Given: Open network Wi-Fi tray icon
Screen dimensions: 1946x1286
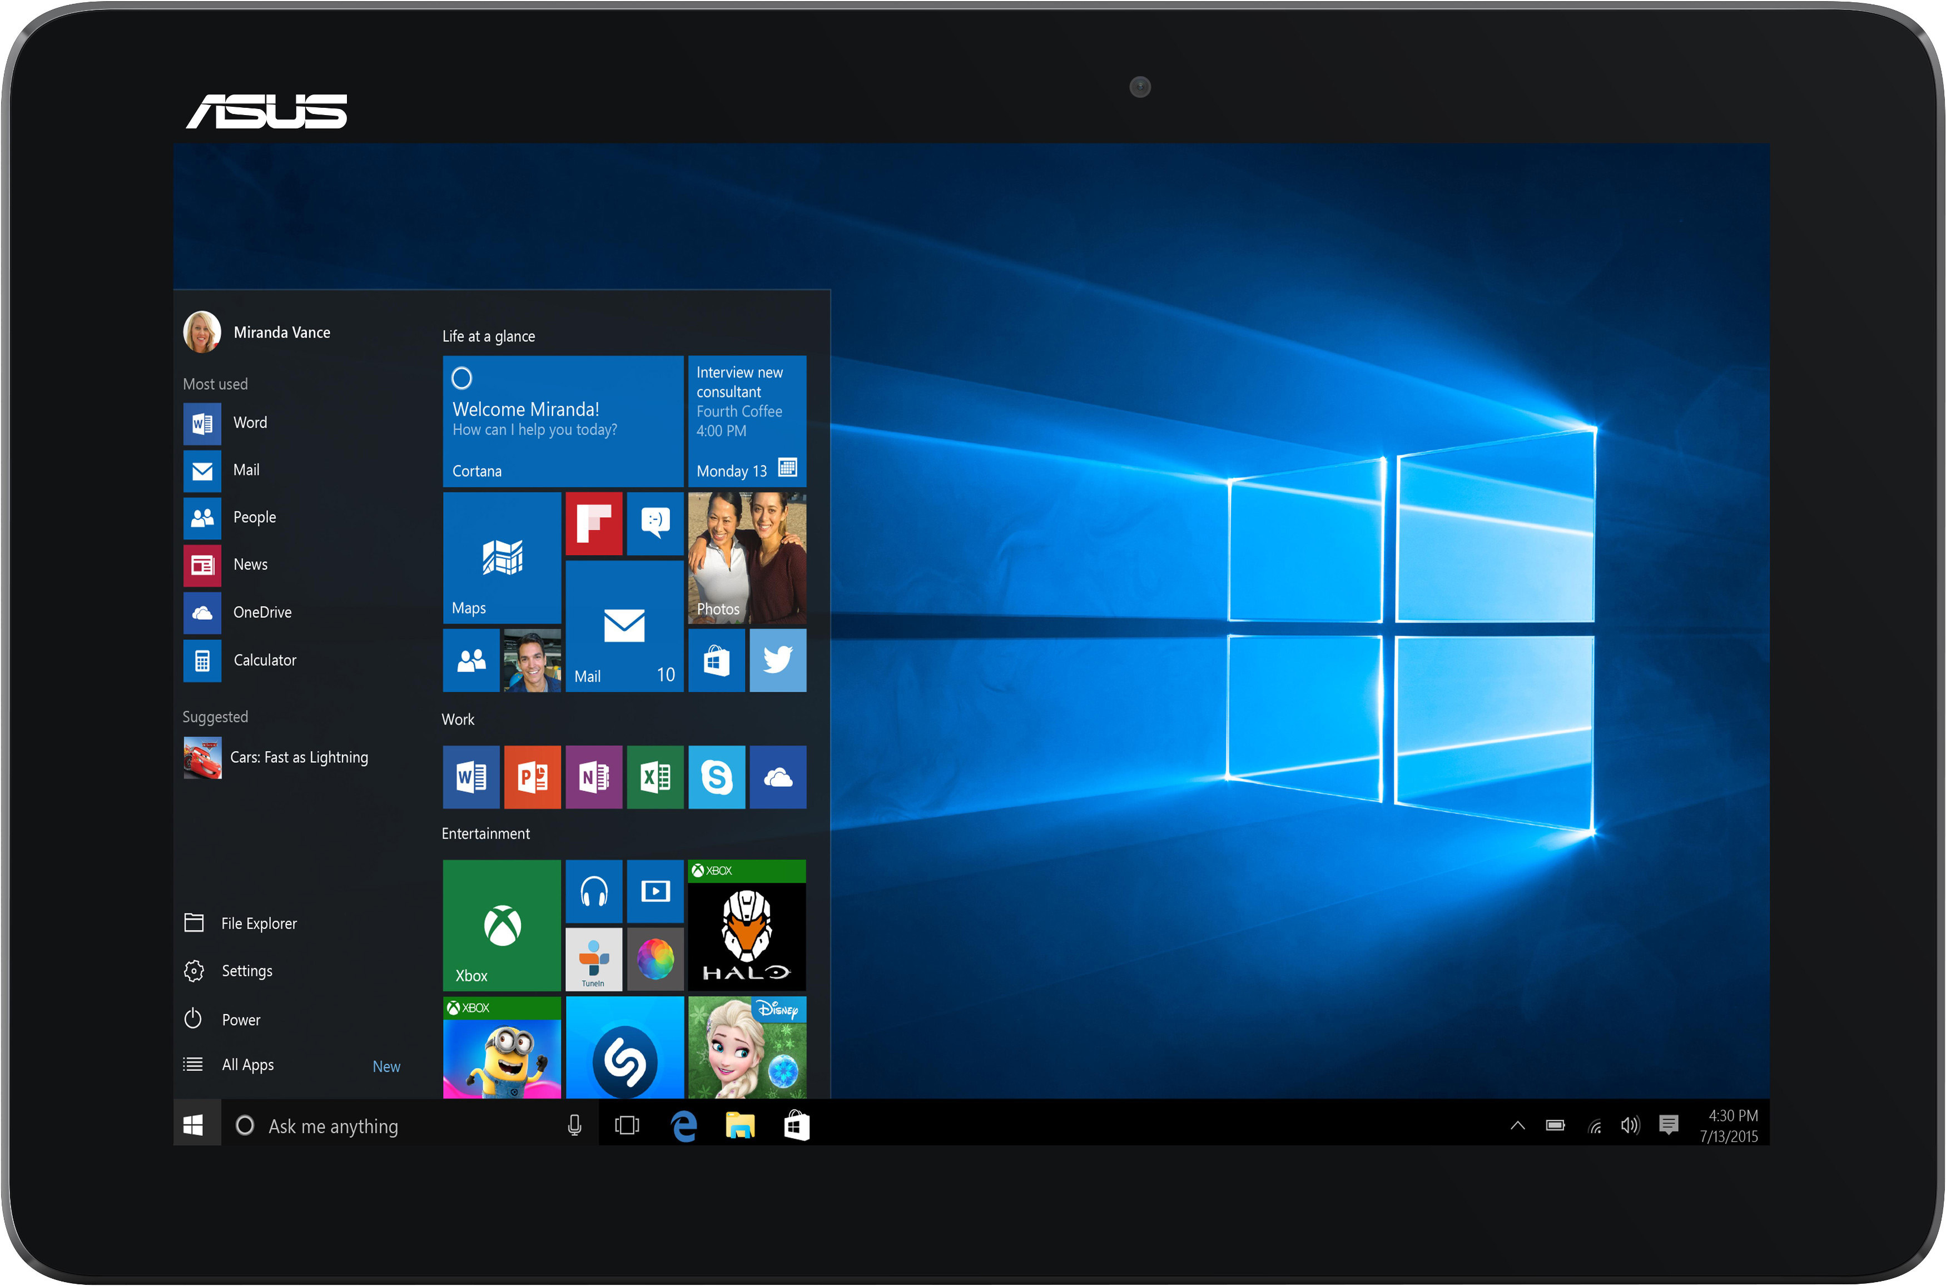Looking at the screenshot, I should pyautogui.click(x=1595, y=1126).
